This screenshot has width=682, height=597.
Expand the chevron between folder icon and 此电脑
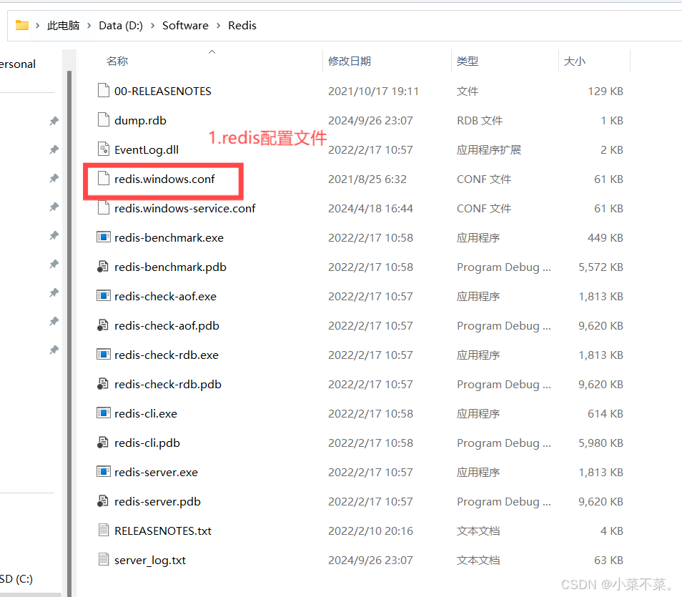pos(38,26)
